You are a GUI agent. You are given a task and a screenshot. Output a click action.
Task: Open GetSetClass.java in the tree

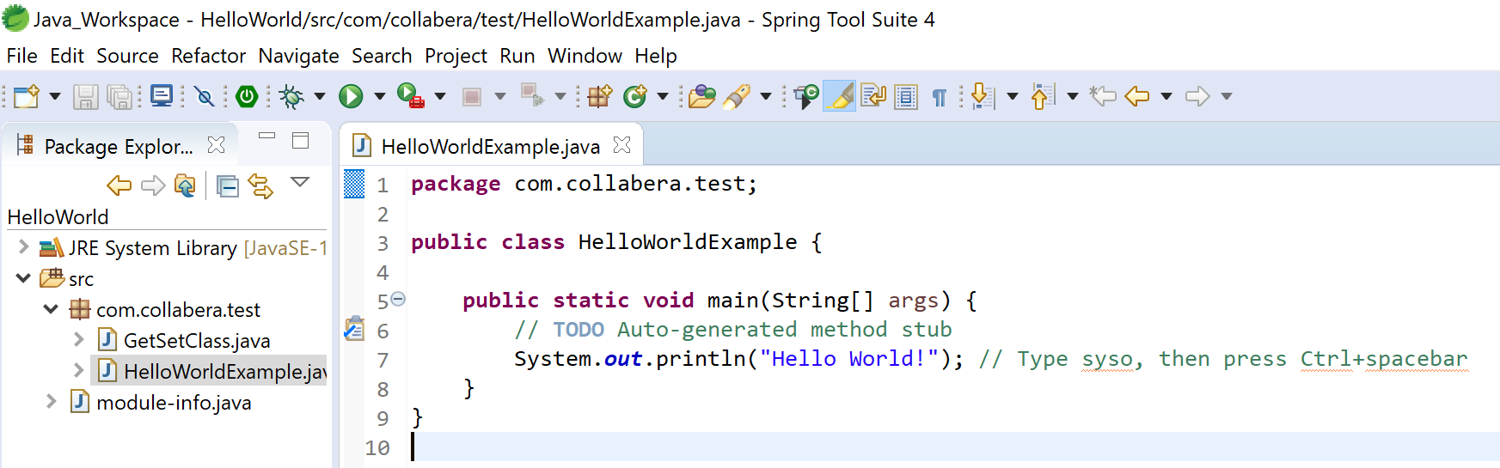pos(196,341)
